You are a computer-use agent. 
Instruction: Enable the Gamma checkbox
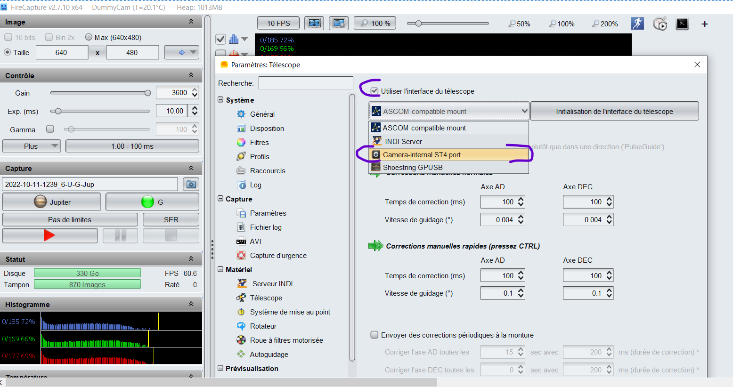(50, 129)
